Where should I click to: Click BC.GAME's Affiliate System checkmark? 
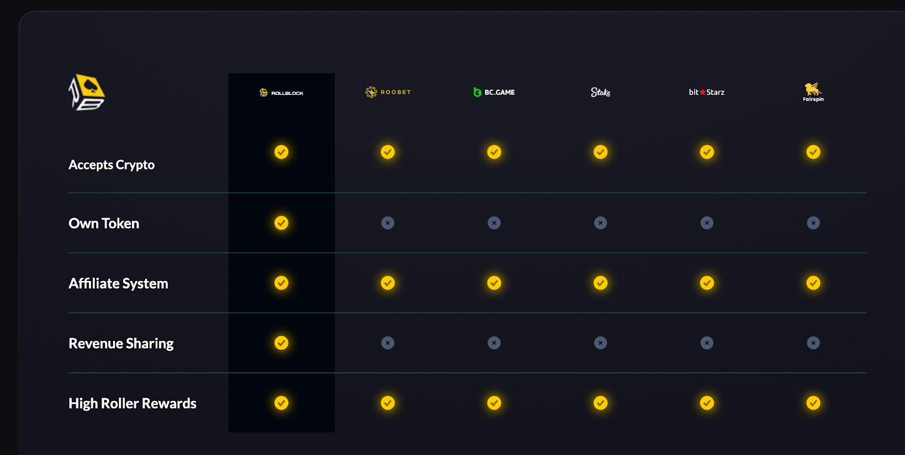coord(494,283)
